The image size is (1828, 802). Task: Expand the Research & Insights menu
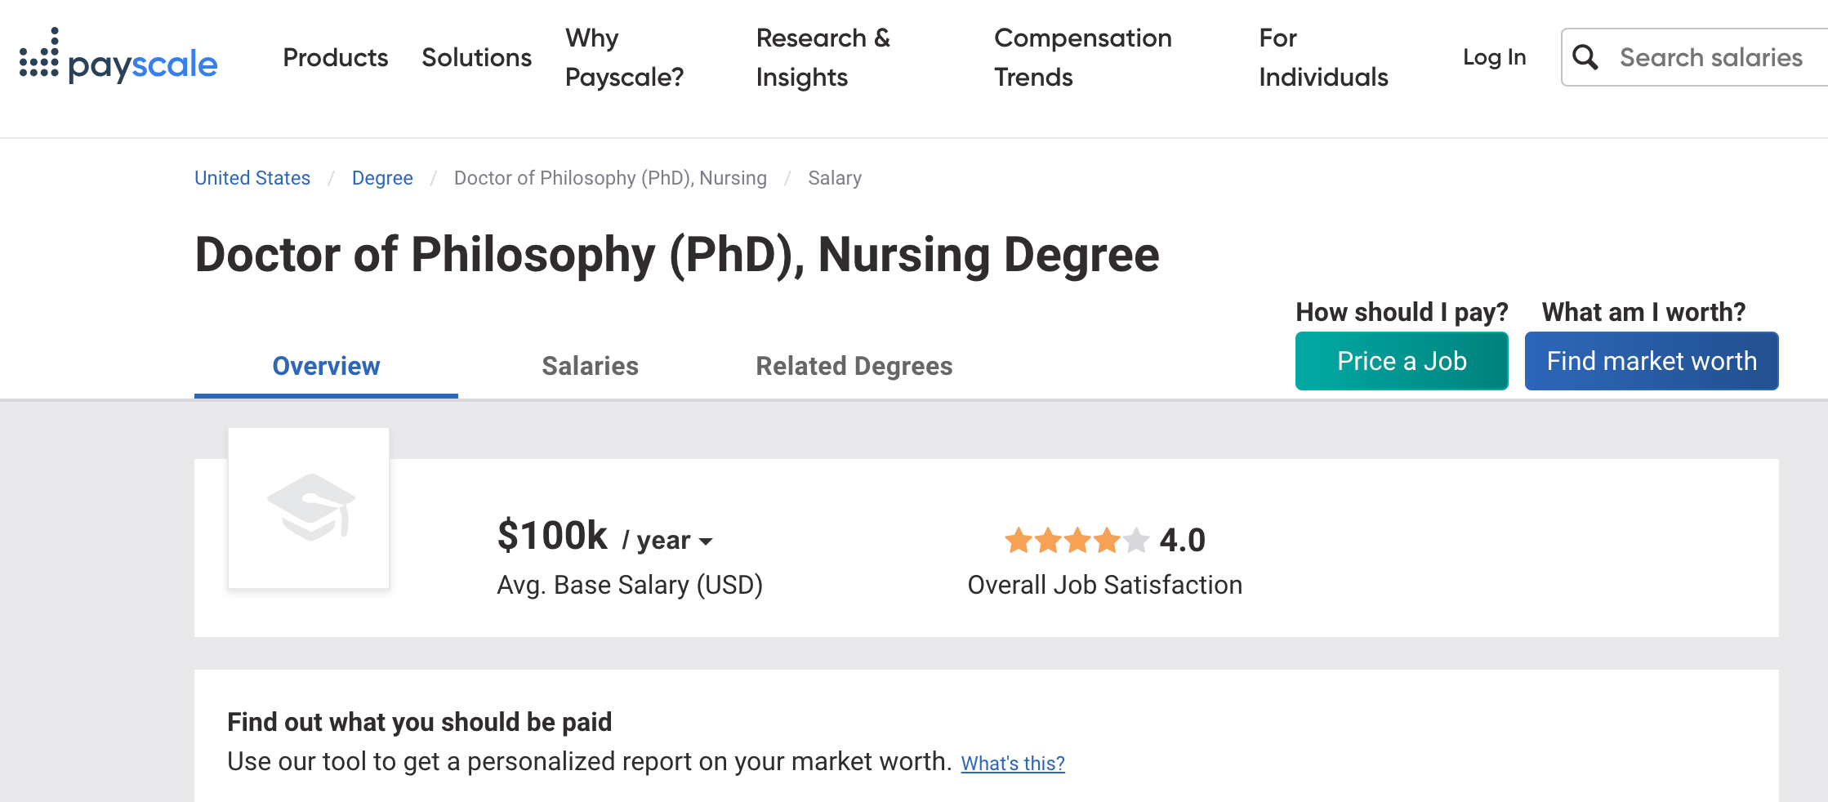tap(823, 57)
